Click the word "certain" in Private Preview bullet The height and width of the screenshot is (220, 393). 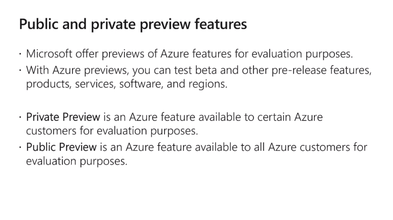[x=274, y=117]
